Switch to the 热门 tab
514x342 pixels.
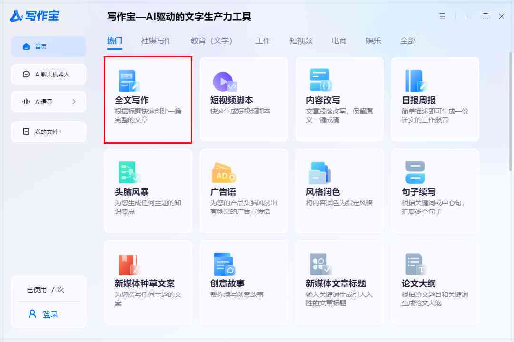114,40
